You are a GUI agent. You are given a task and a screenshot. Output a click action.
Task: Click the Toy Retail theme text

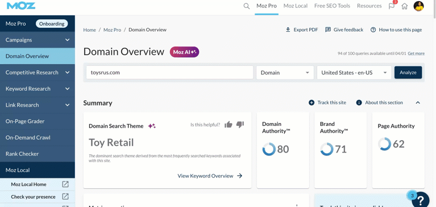(111, 142)
